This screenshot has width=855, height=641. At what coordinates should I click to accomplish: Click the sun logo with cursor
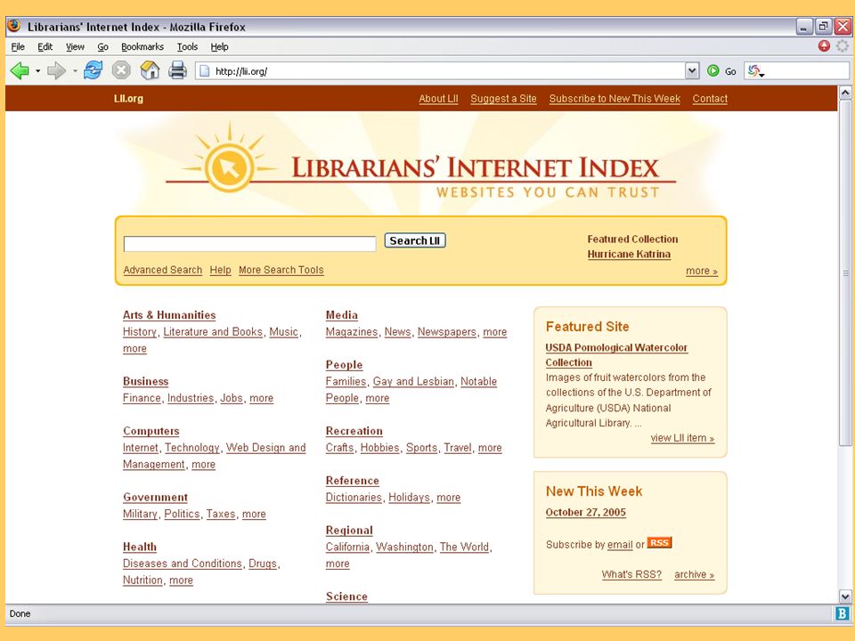tap(230, 166)
